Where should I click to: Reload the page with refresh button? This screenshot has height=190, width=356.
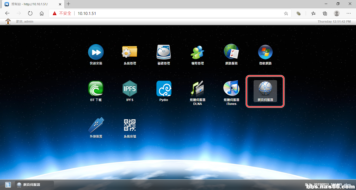click(30, 13)
